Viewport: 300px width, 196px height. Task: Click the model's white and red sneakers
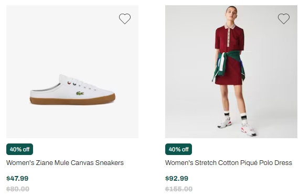tap(237, 126)
